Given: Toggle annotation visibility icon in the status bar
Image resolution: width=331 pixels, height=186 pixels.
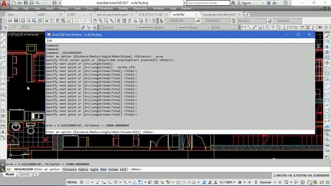Looking at the screenshot, I should click(204, 182).
